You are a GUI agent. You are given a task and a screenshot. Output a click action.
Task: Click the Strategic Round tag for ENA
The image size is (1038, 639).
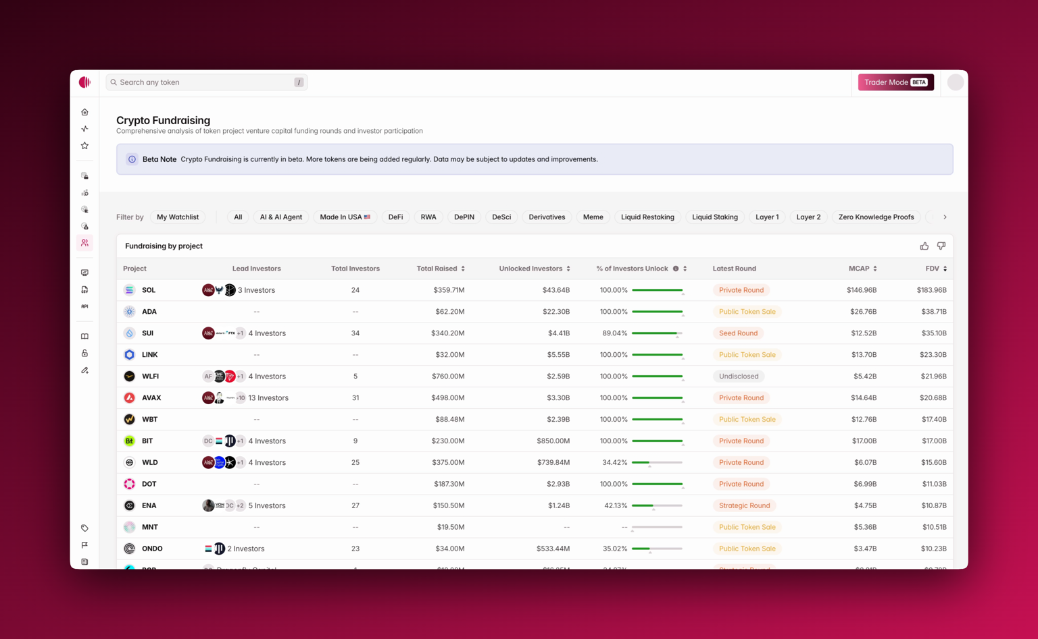coord(744,505)
